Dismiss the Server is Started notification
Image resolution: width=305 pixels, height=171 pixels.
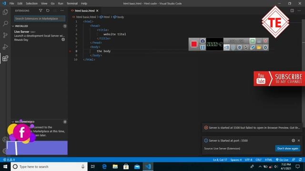point(299,141)
